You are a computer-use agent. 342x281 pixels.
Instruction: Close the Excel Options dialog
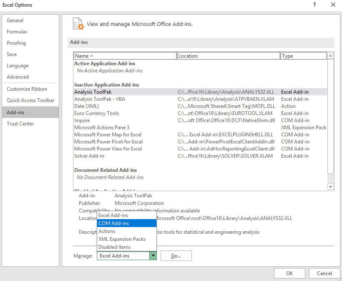[x=333, y=5]
